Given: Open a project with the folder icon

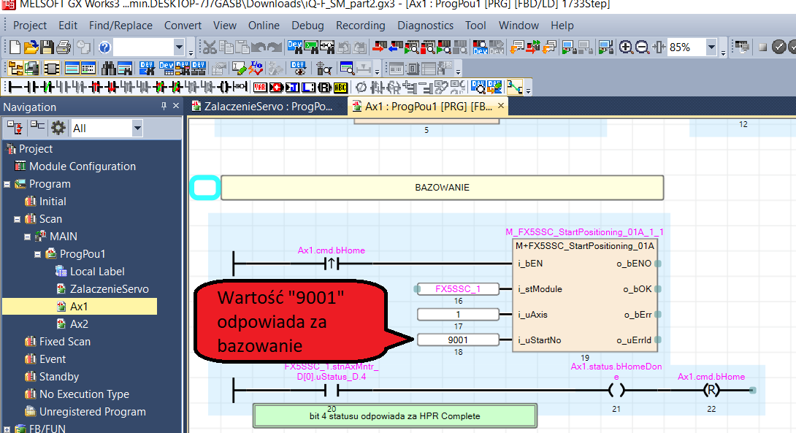Looking at the screenshot, I should tap(31, 47).
